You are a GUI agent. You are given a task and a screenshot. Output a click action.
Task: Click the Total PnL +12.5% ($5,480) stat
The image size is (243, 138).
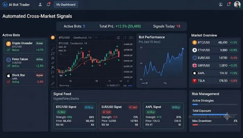[120, 26]
